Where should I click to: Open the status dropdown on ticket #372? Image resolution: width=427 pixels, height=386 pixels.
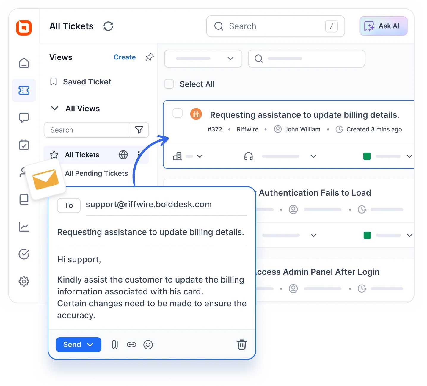point(410,156)
